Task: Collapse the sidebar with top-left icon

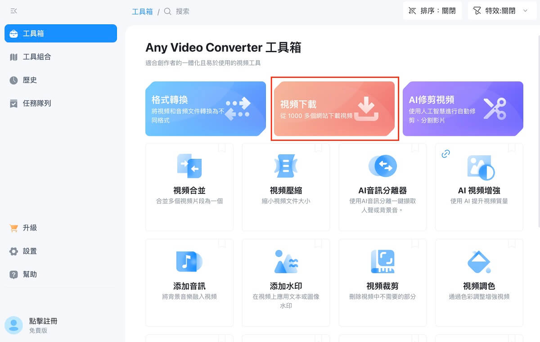Action: [13, 11]
